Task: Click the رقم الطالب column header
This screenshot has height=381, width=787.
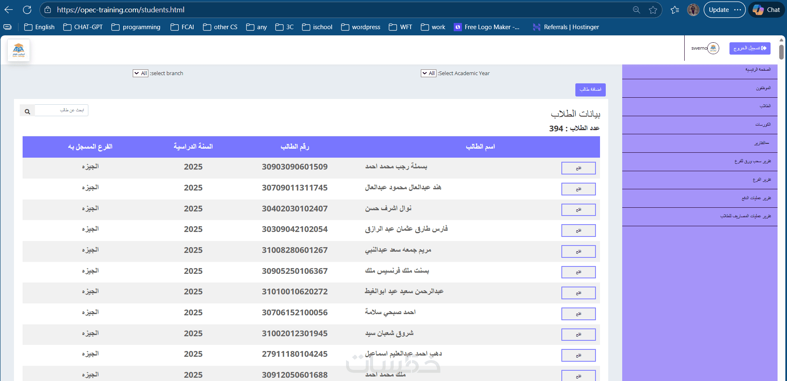Action: 295,147
